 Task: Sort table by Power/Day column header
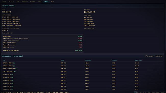[114, 60]
